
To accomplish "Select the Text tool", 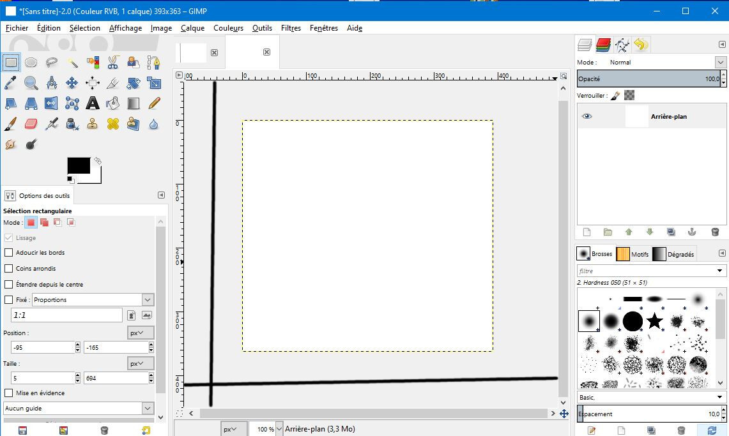I will pos(93,103).
